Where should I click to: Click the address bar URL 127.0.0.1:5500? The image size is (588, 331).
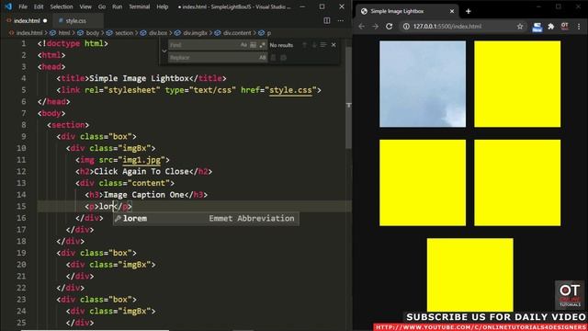point(447,27)
